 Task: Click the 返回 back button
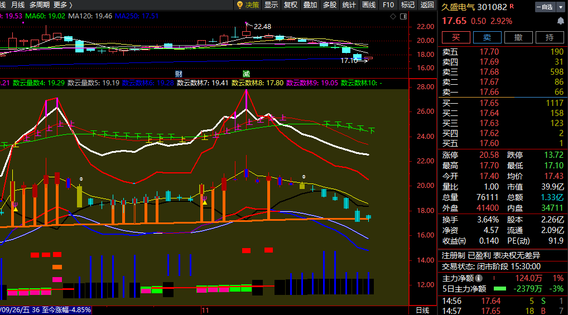pos(427,4)
